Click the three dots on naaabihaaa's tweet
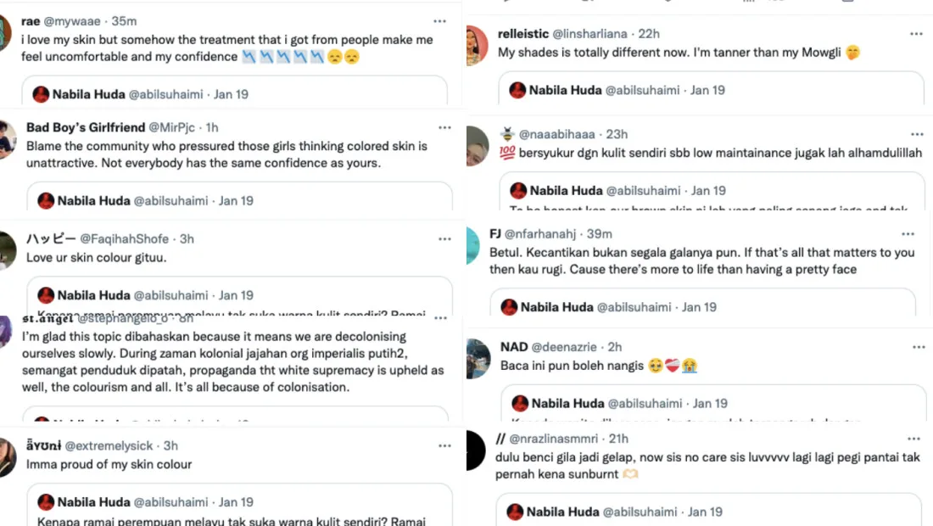This screenshot has height=526, width=933. coord(916,134)
